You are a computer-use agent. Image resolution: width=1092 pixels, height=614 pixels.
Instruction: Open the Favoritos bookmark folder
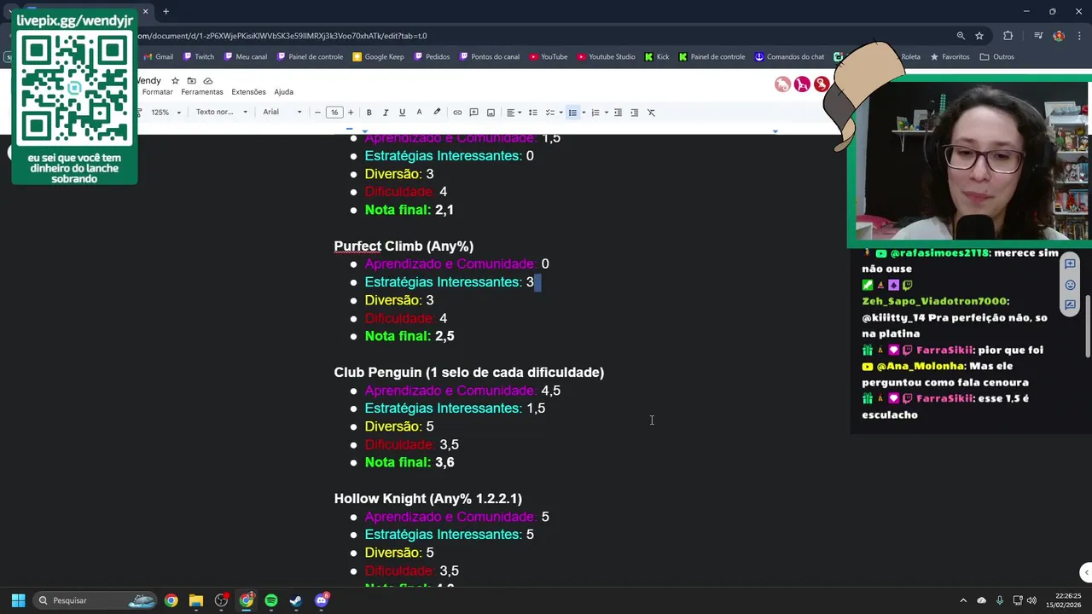[950, 57]
